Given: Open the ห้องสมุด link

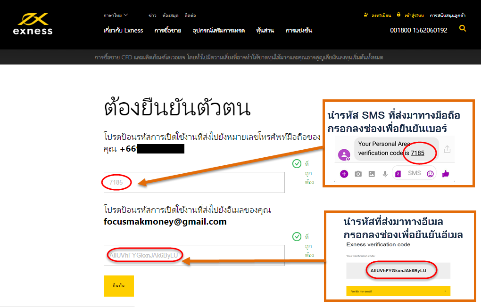Looking at the screenshot, I should click(x=171, y=16).
